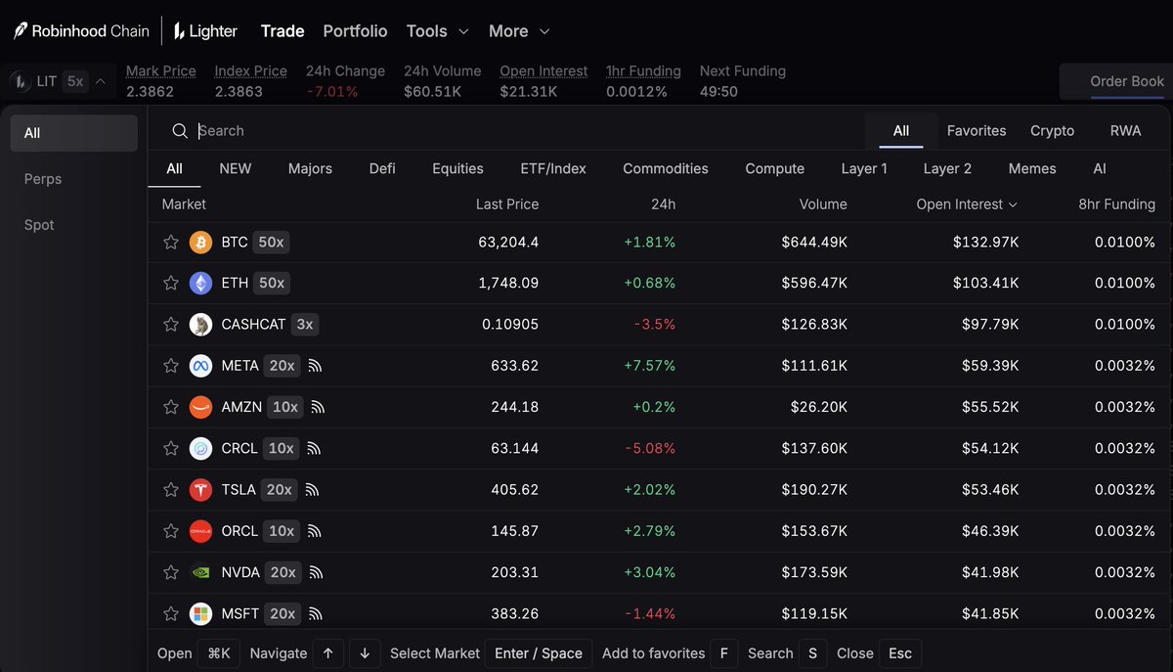The image size is (1173, 672).
Task: Add ORCL to favorites via star
Action: click(x=171, y=531)
